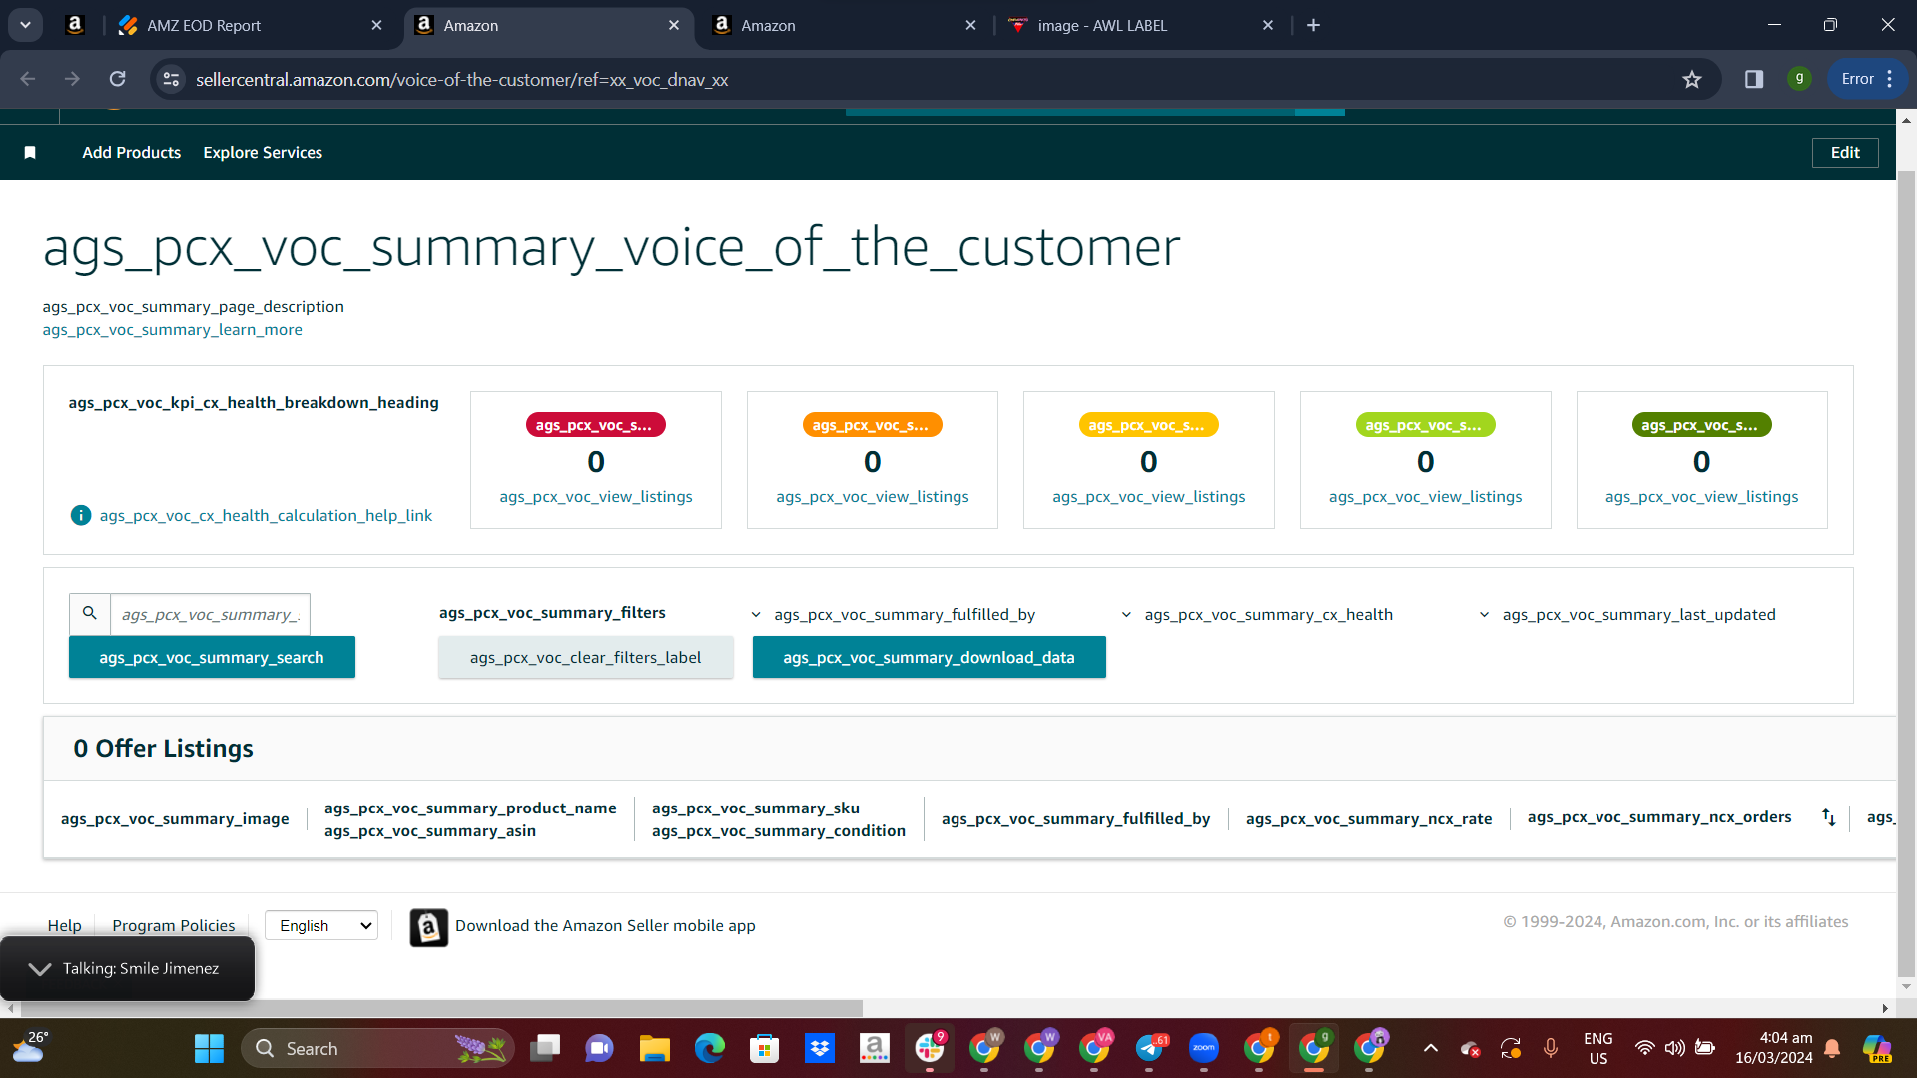Open the English language dropdown

click(x=321, y=925)
